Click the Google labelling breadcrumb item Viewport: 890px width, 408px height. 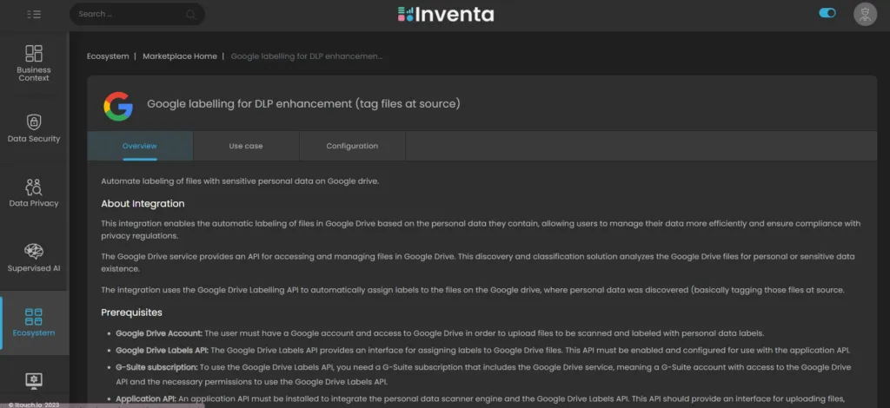coord(307,56)
